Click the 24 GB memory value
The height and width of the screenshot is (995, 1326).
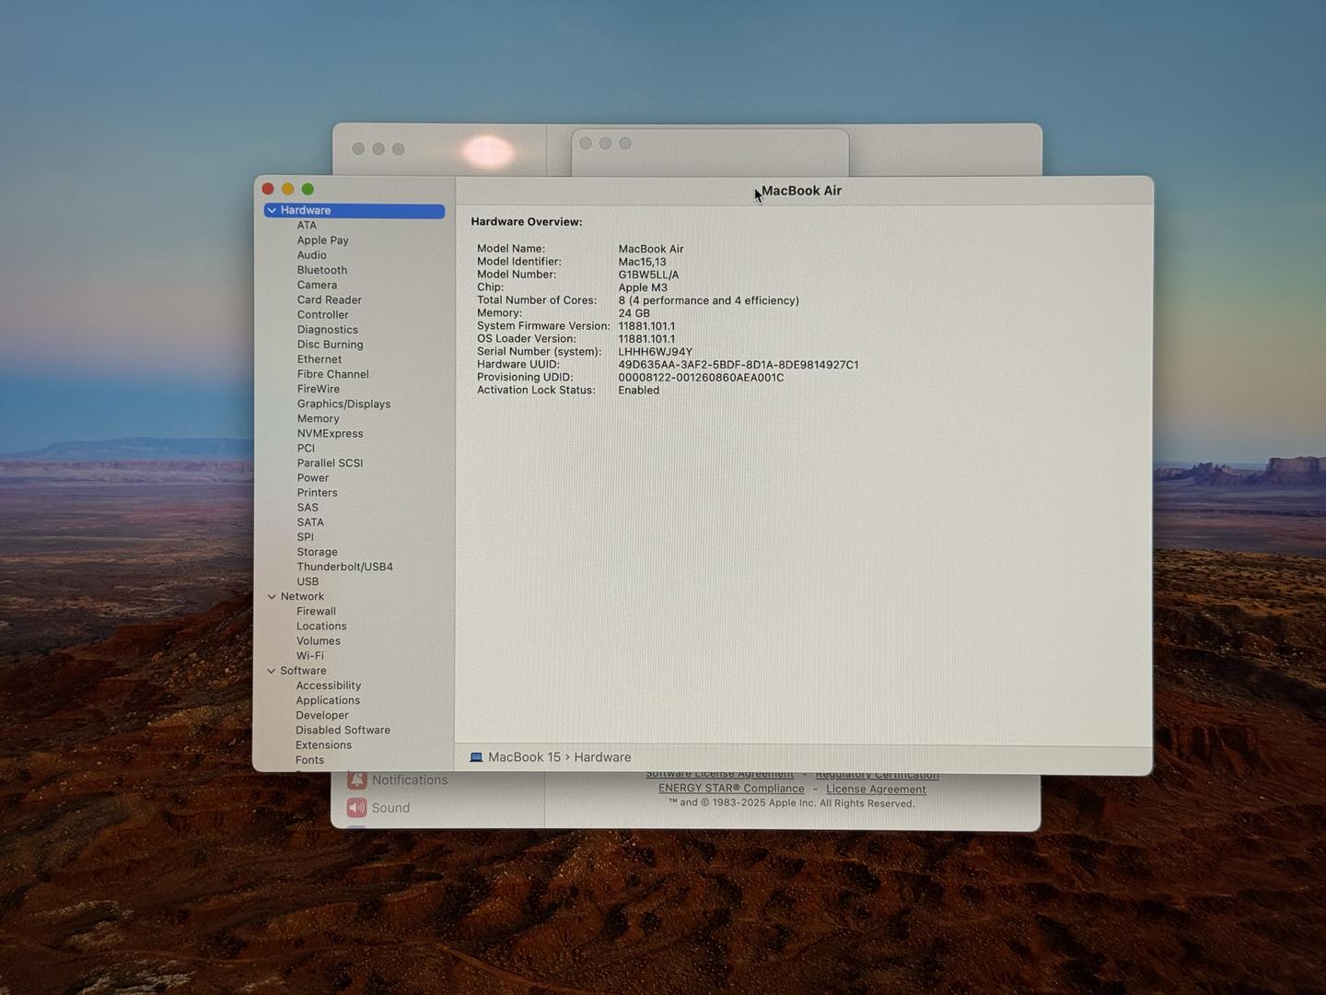click(634, 313)
